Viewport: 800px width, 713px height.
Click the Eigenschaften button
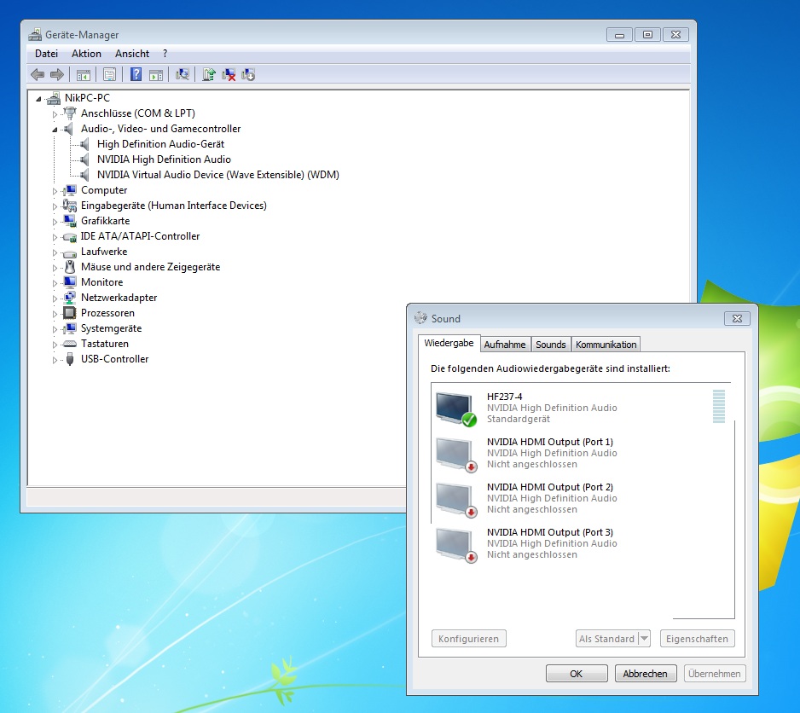click(697, 639)
